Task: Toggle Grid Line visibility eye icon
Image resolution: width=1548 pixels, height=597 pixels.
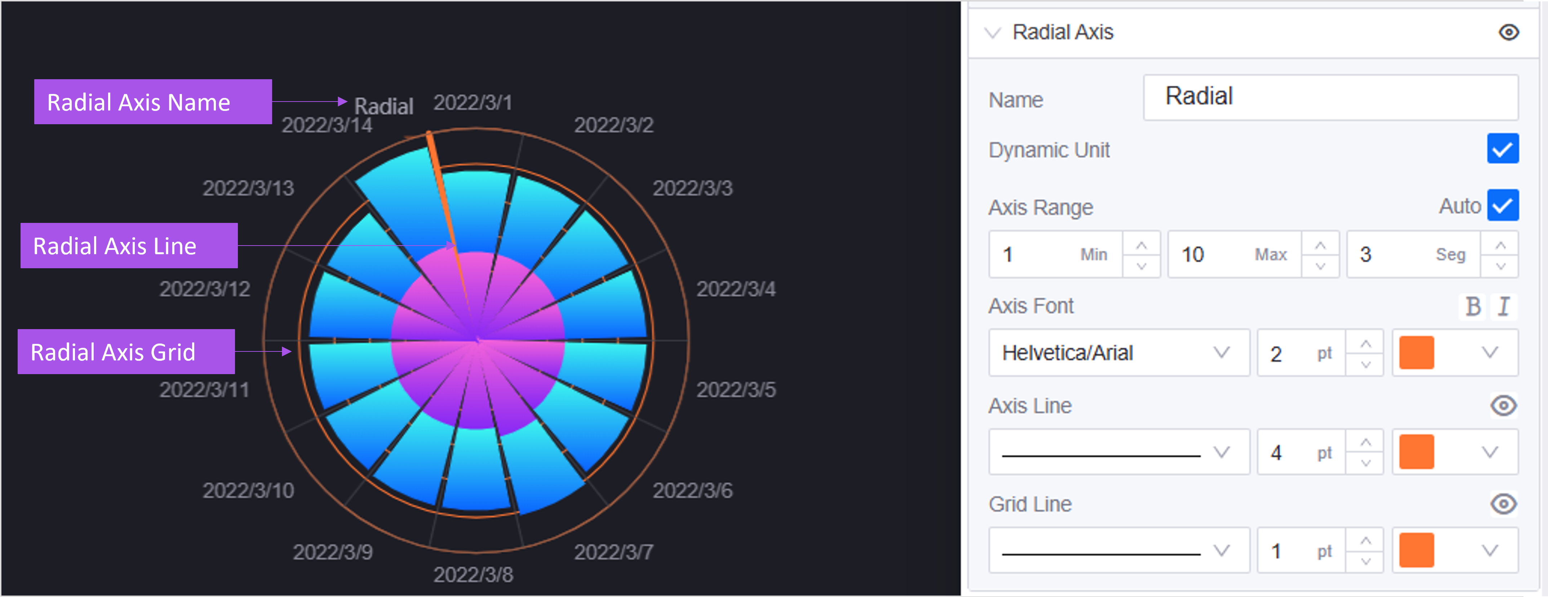Action: pyautogui.click(x=1504, y=504)
